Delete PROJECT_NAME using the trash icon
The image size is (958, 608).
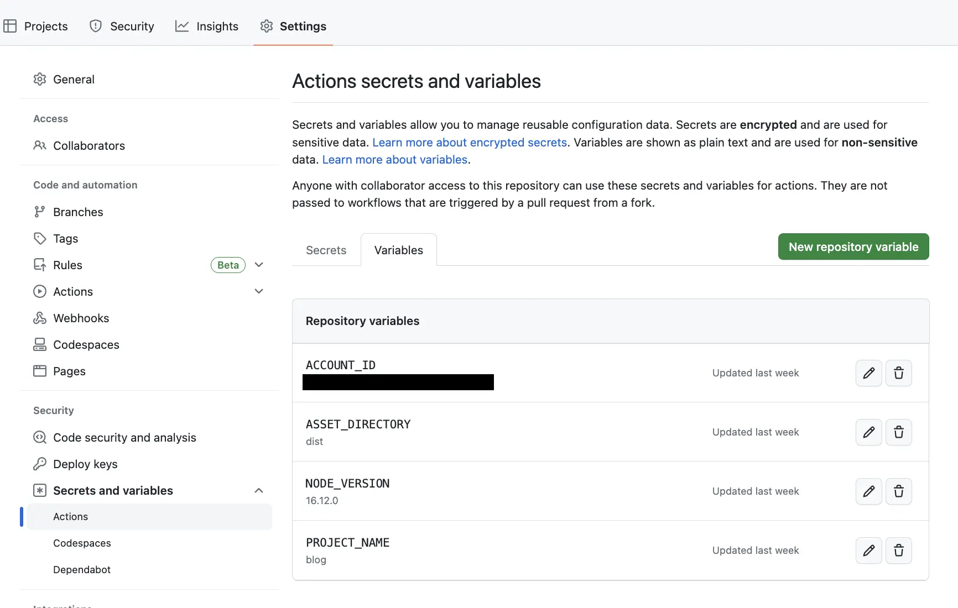pyautogui.click(x=898, y=550)
